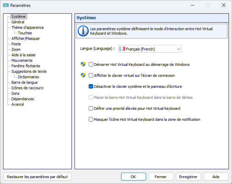Select the Touches sub-item
The width and height of the screenshot is (232, 184).
click(25, 33)
